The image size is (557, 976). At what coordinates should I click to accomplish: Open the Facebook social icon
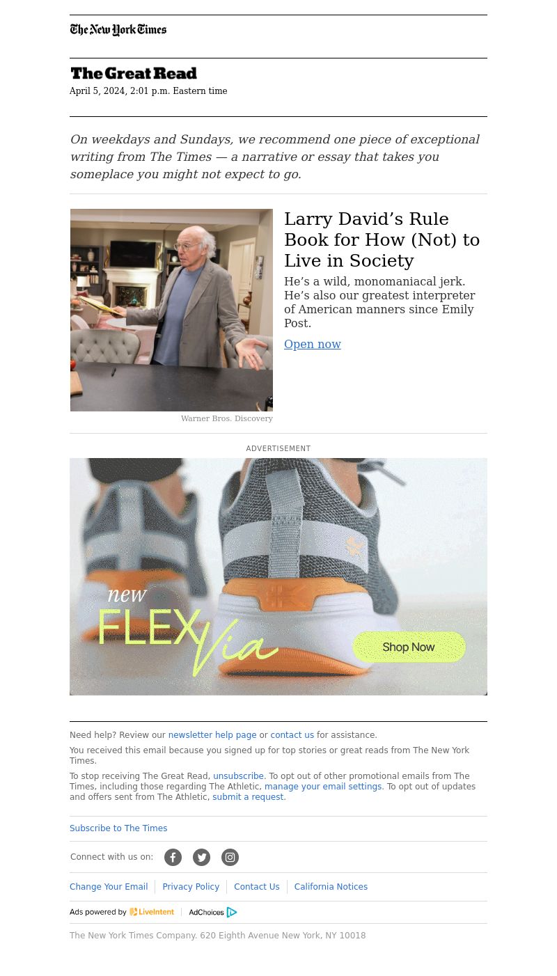[x=173, y=858]
